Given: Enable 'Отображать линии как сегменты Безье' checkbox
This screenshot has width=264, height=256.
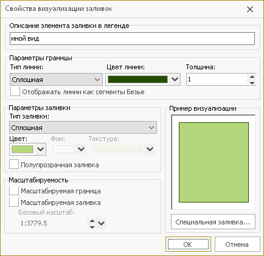Looking at the screenshot, I should 15,92.
